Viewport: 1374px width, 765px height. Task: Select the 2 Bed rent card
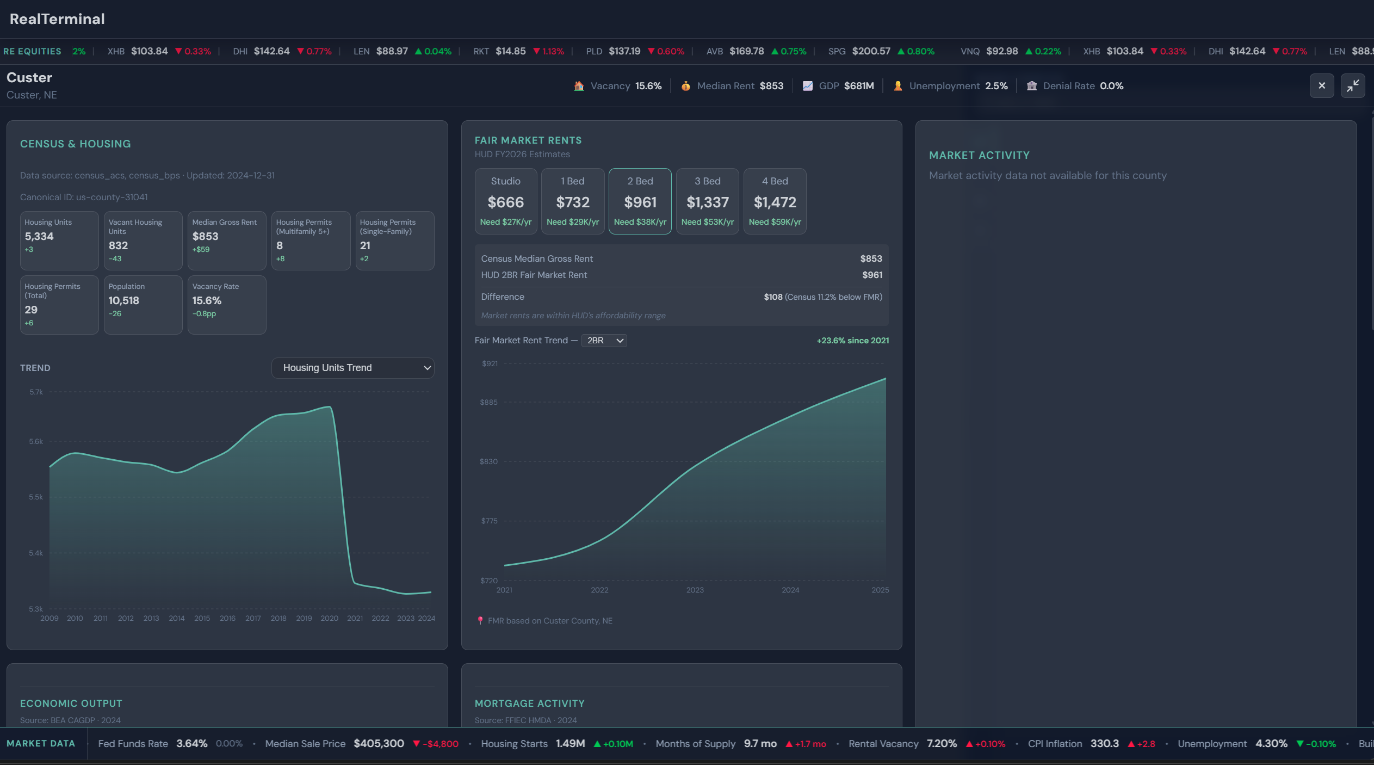pyautogui.click(x=640, y=201)
